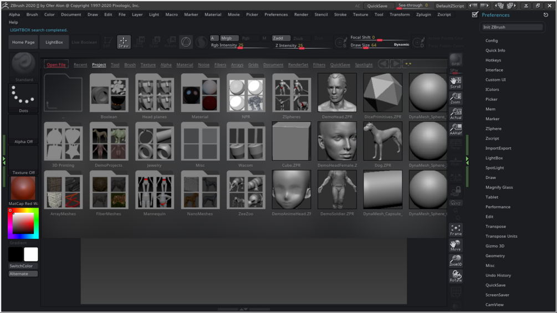This screenshot has height=313, width=557.
Task: Open the Texture Off selector
Action: click(23, 161)
